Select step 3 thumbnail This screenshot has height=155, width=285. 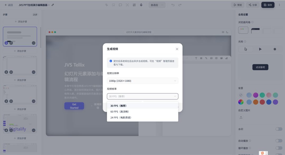(20, 95)
